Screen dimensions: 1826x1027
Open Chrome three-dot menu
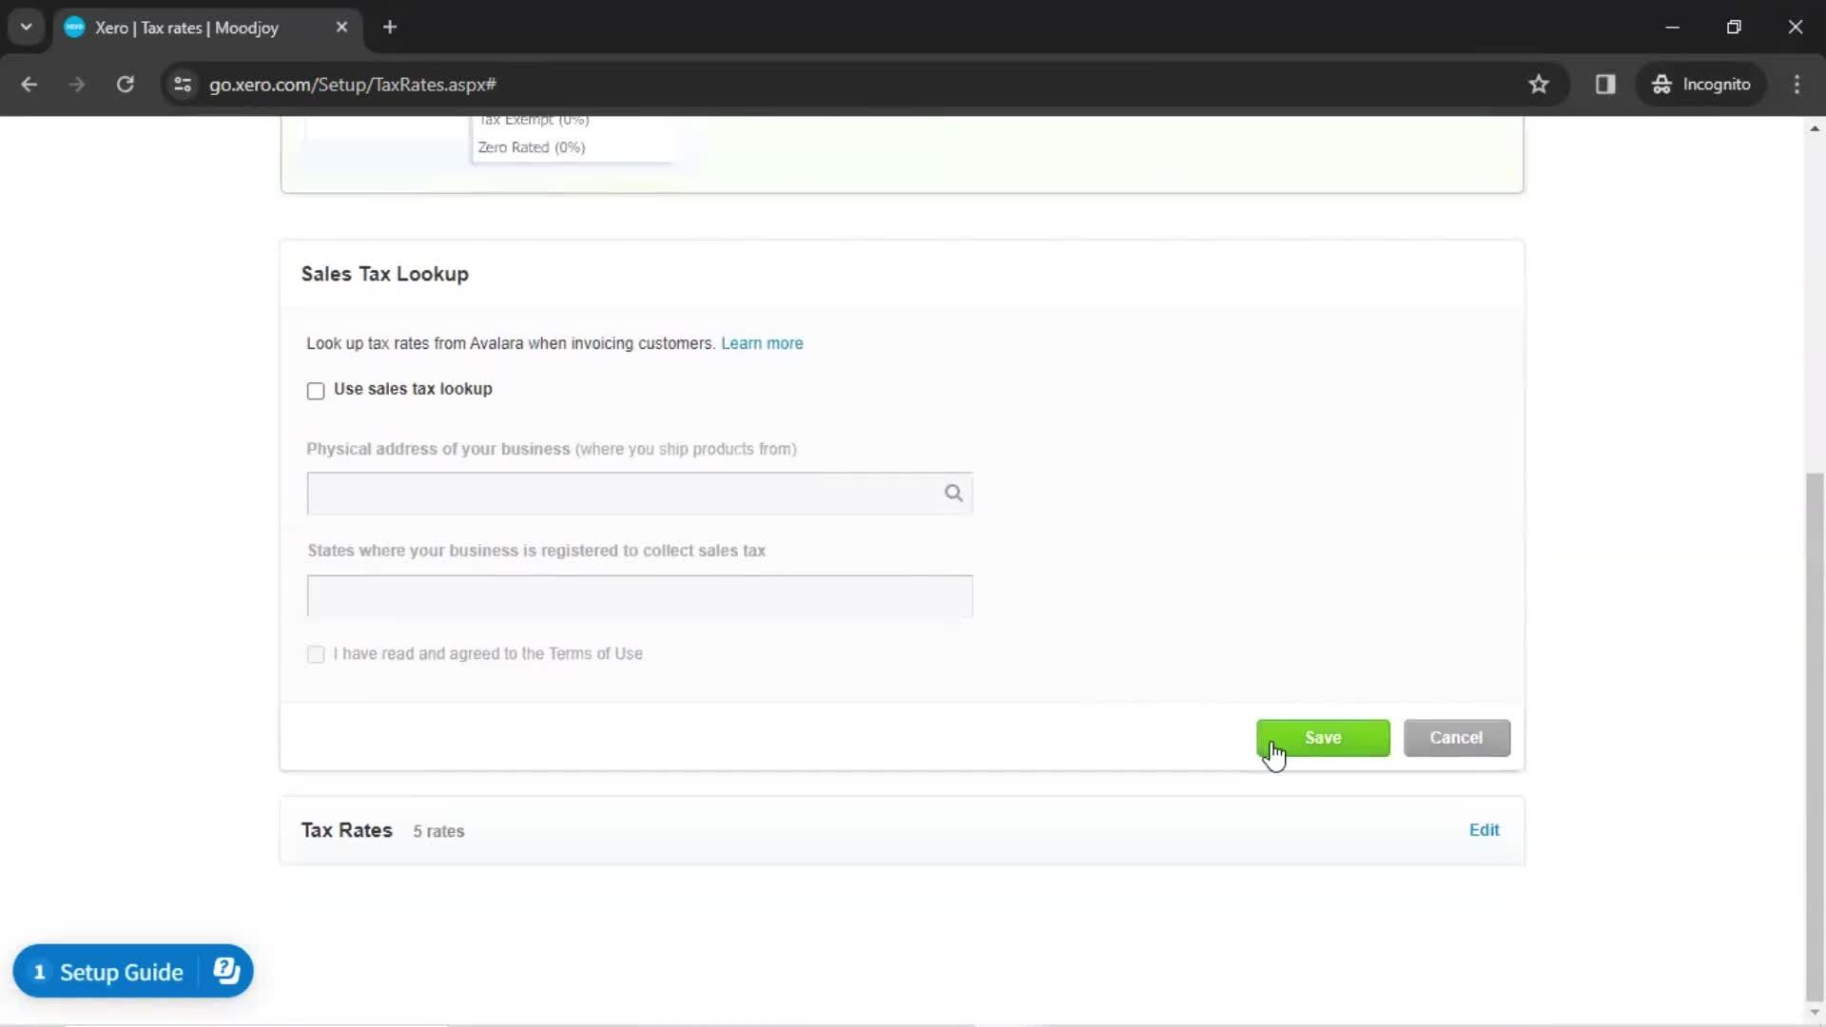pyautogui.click(x=1797, y=85)
